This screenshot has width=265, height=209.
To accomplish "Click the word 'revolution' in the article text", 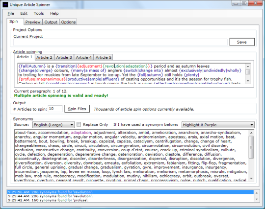I will click(x=114, y=66).
